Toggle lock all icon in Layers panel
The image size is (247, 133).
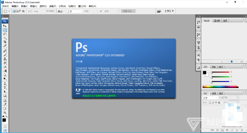point(219,103)
